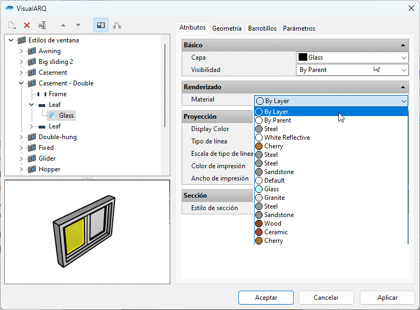This screenshot has width=420, height=310.
Task: Click the Estilo de sección property label
Action: [x=214, y=208]
